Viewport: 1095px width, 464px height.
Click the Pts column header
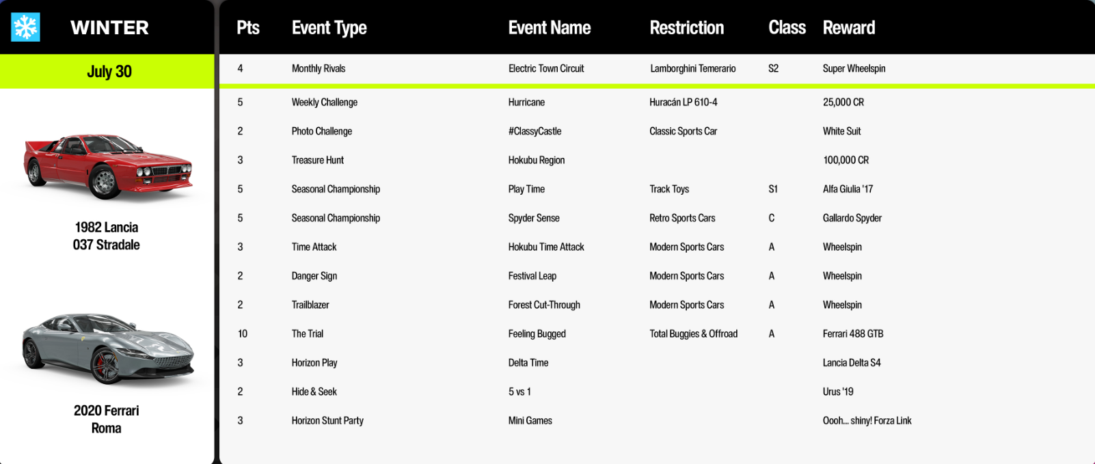point(248,27)
